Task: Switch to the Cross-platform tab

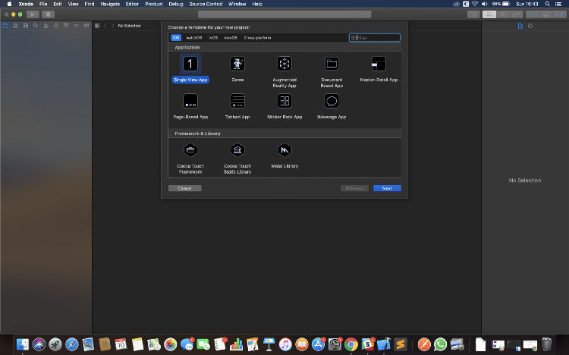Action: [257, 38]
